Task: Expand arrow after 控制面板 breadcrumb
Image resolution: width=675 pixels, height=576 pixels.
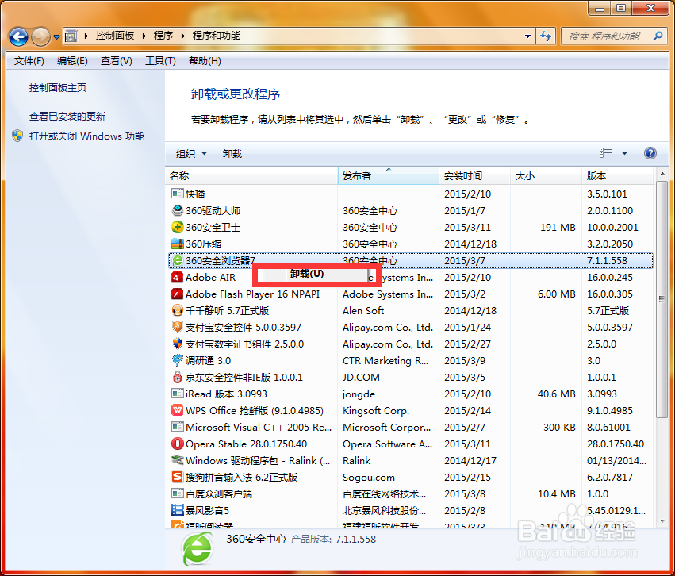Action: tap(144, 36)
